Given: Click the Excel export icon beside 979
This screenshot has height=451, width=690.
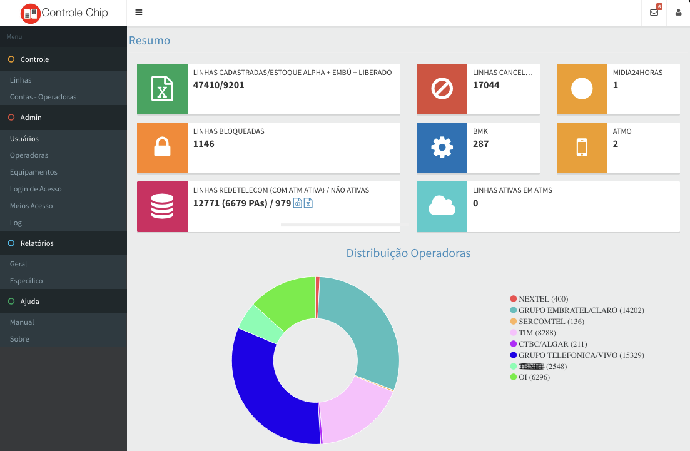Looking at the screenshot, I should (x=308, y=203).
